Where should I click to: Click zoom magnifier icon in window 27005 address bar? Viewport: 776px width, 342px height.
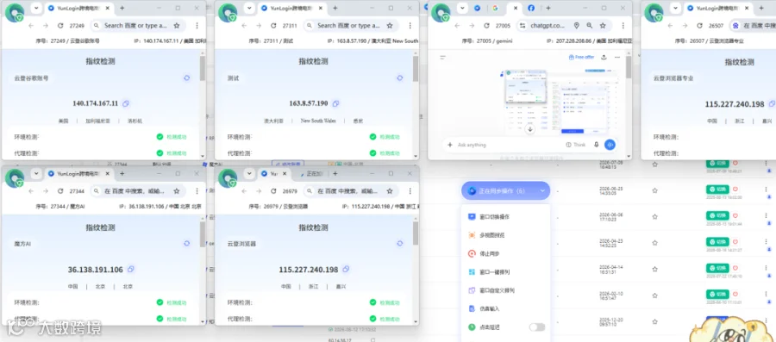[x=590, y=26]
